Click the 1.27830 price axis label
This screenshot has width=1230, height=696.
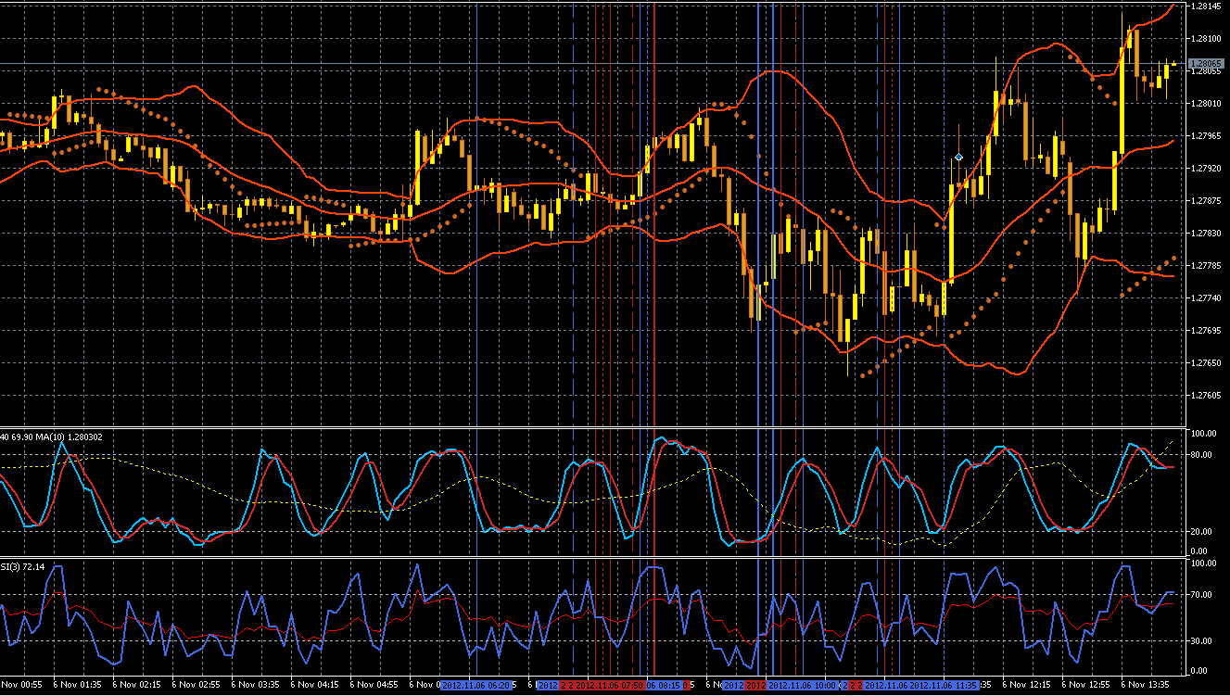pyautogui.click(x=1206, y=234)
